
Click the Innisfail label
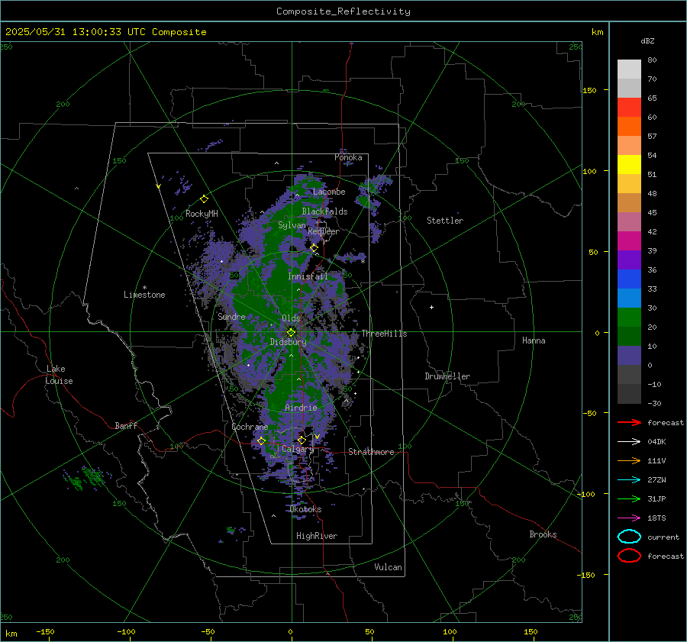pyautogui.click(x=308, y=276)
